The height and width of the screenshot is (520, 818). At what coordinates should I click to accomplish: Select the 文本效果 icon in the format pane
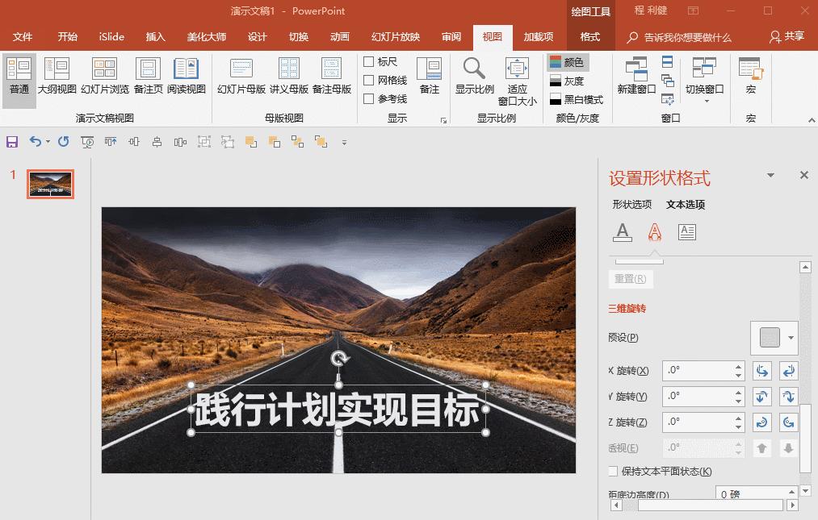pyautogui.click(x=654, y=232)
